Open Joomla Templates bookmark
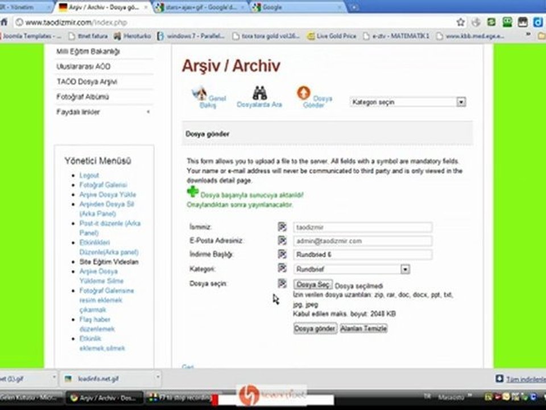This screenshot has width=546, height=410. [x=31, y=36]
